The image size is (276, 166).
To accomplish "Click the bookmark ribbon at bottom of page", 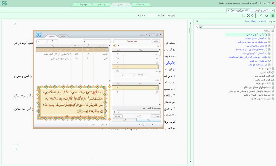I will (x=15, y=147).
